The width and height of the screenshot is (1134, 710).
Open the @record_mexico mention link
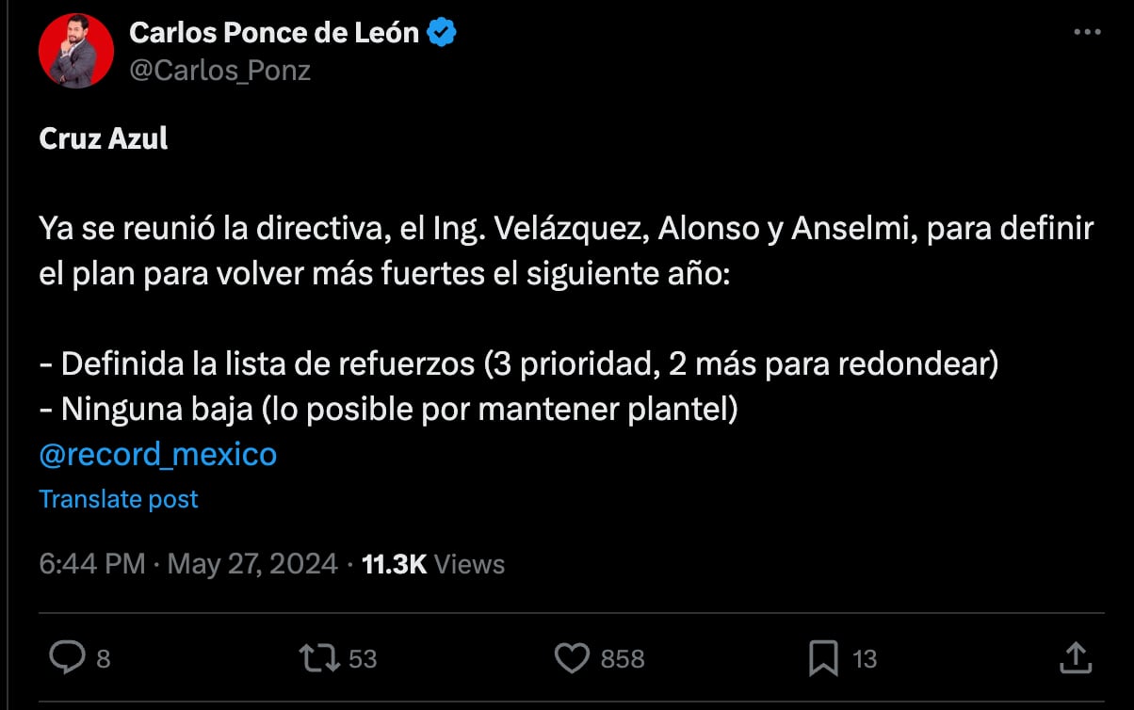(x=156, y=454)
